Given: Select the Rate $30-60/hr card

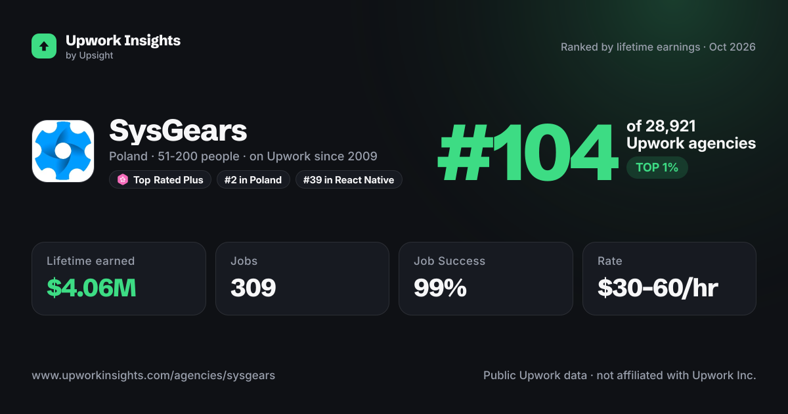Looking at the screenshot, I should coord(669,279).
